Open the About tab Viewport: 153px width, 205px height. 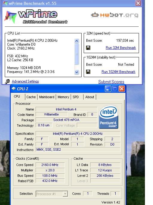[x=90, y=97]
